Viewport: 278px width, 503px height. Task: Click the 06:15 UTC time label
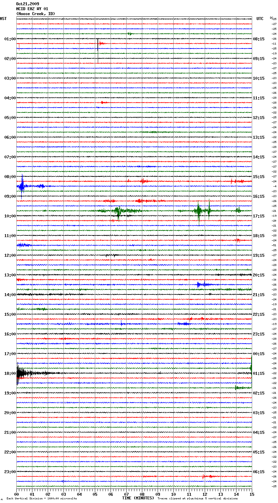(x=259, y=472)
